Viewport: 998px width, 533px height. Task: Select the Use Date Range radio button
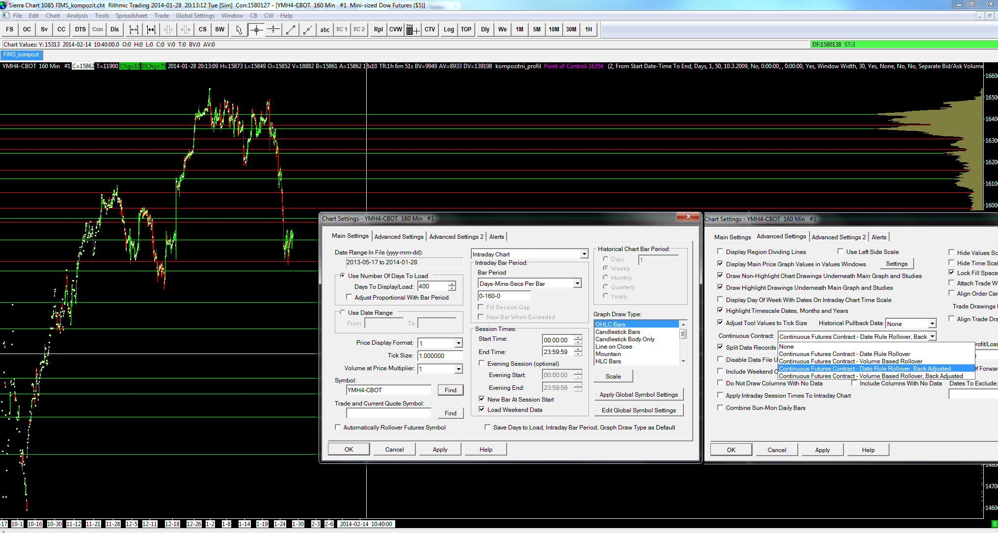343,312
